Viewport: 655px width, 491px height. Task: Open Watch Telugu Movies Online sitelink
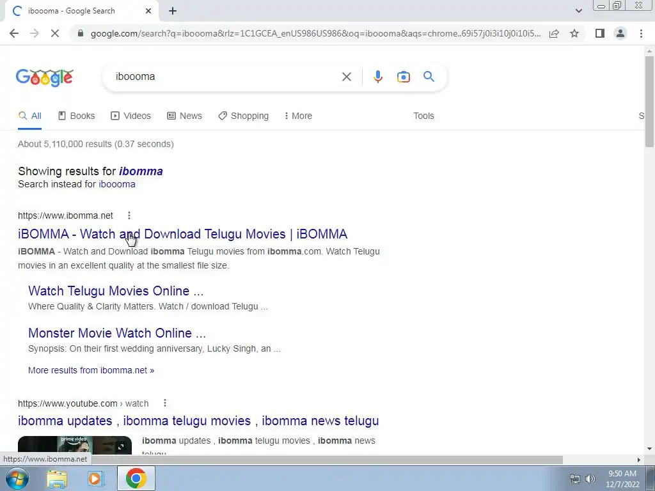tap(116, 291)
